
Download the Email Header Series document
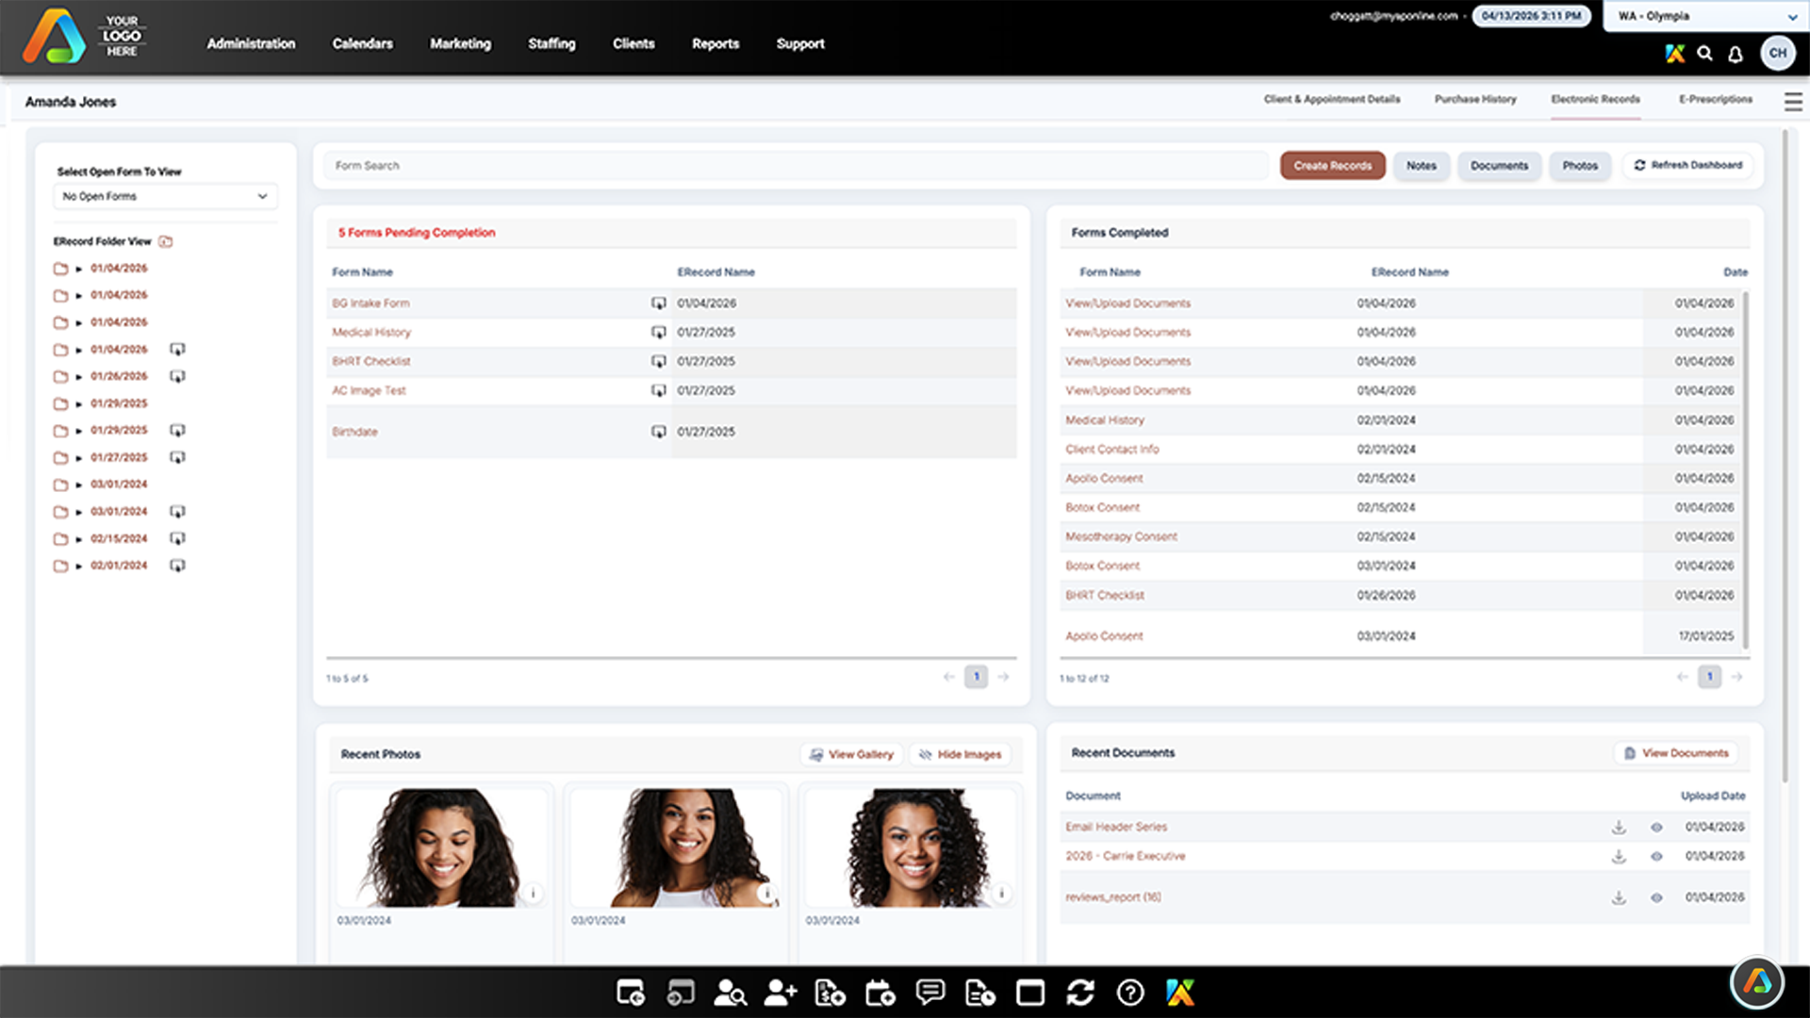(1619, 828)
